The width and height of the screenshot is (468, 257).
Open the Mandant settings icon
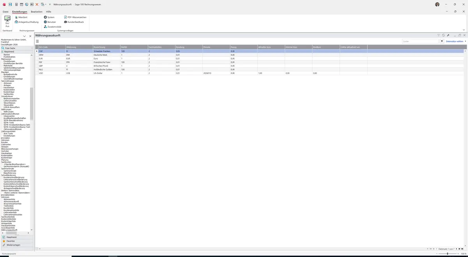16,17
